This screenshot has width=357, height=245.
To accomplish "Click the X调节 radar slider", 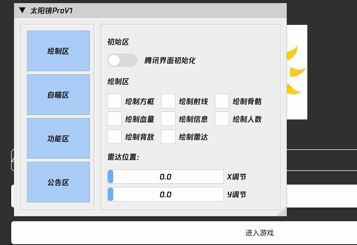I will (165, 177).
